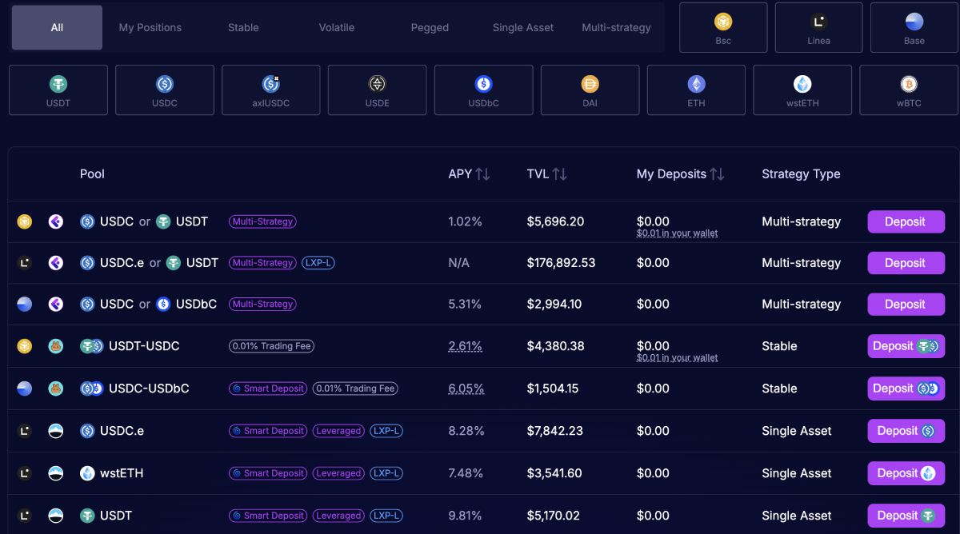This screenshot has width=960, height=534.
Task: Click Linea chain icon in USDC.e or USDT row
Action: (x=25, y=263)
